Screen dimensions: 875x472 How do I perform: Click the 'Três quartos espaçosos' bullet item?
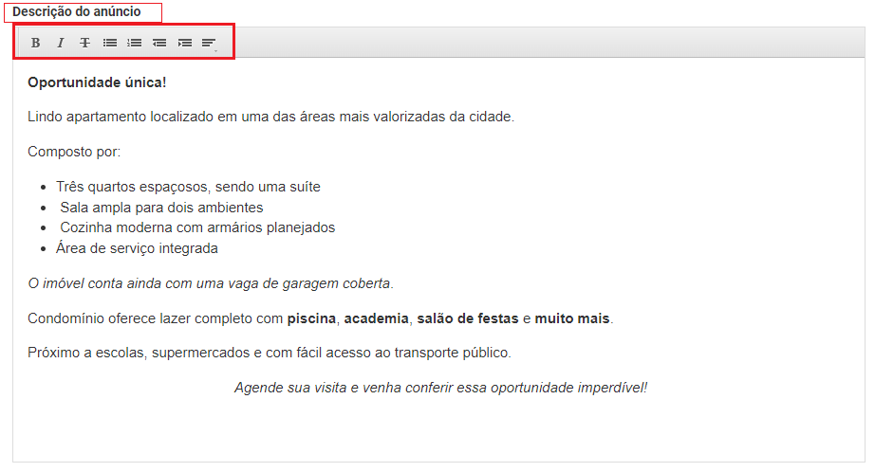tap(188, 187)
